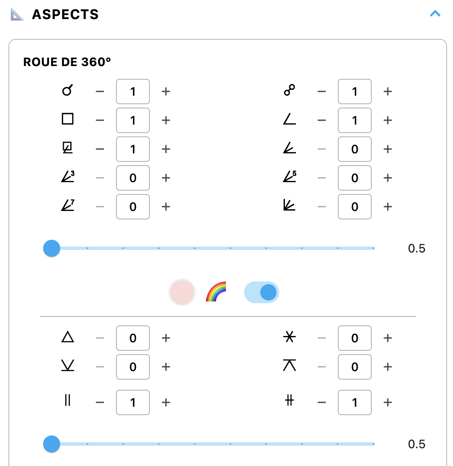The height and width of the screenshot is (466, 453).
Task: Increase the sextile orb value
Action: pos(387,338)
